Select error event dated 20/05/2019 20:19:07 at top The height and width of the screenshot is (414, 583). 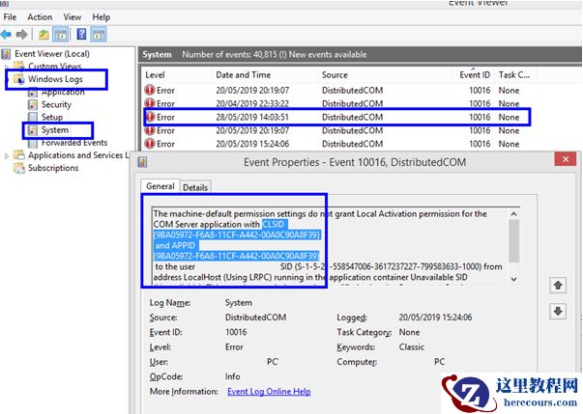click(336, 91)
